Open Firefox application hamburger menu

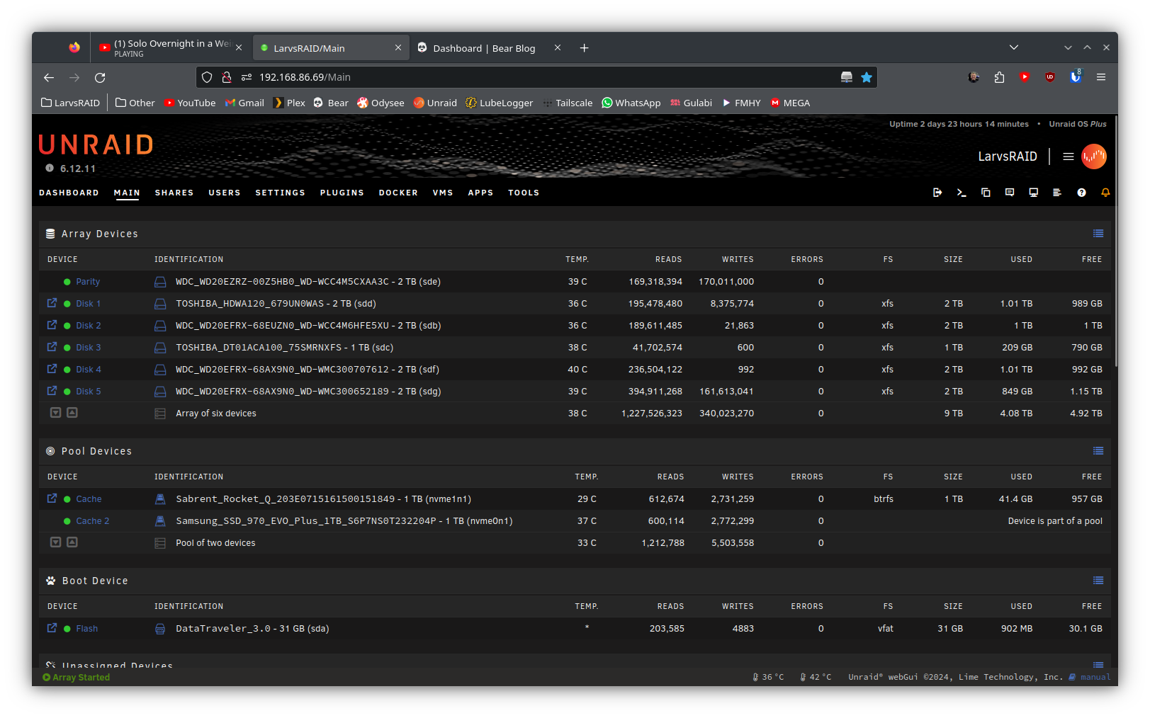pos(1101,77)
